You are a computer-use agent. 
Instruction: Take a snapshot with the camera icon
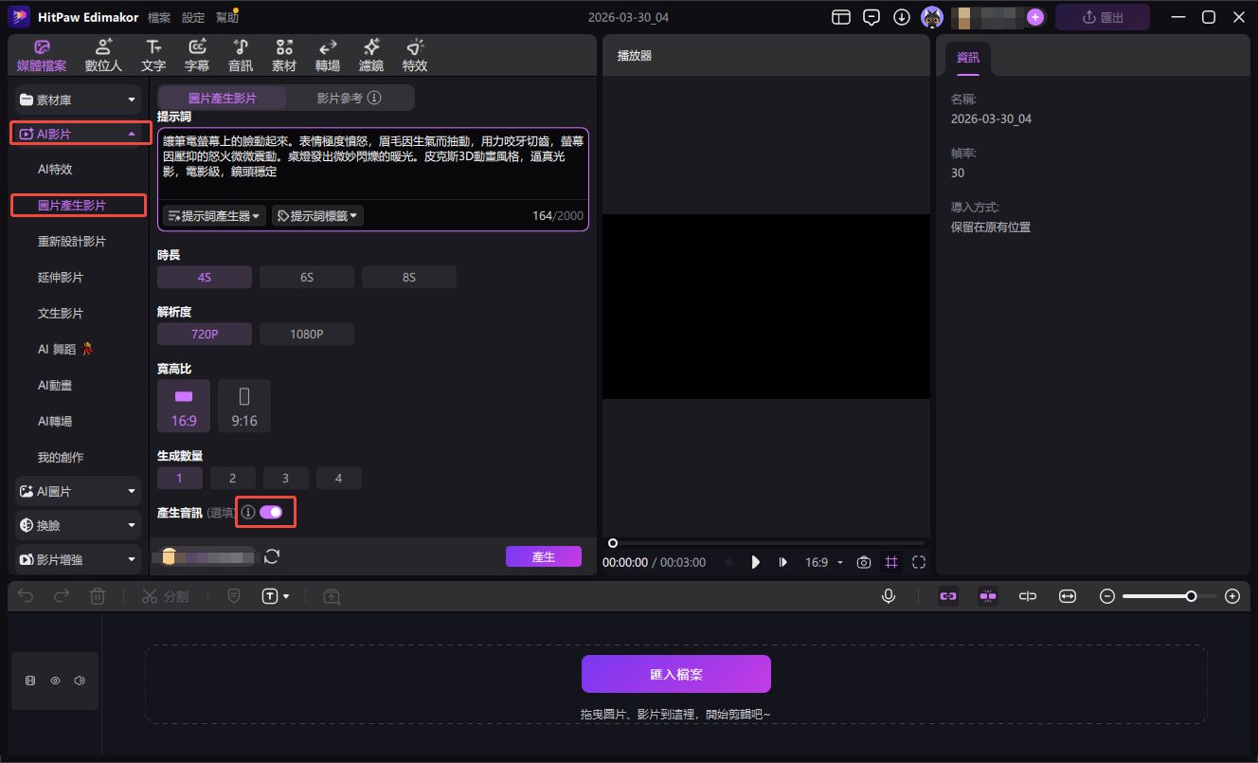(x=863, y=562)
